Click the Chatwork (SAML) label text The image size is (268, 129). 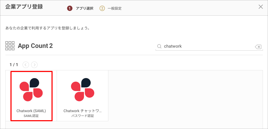(x=31, y=111)
